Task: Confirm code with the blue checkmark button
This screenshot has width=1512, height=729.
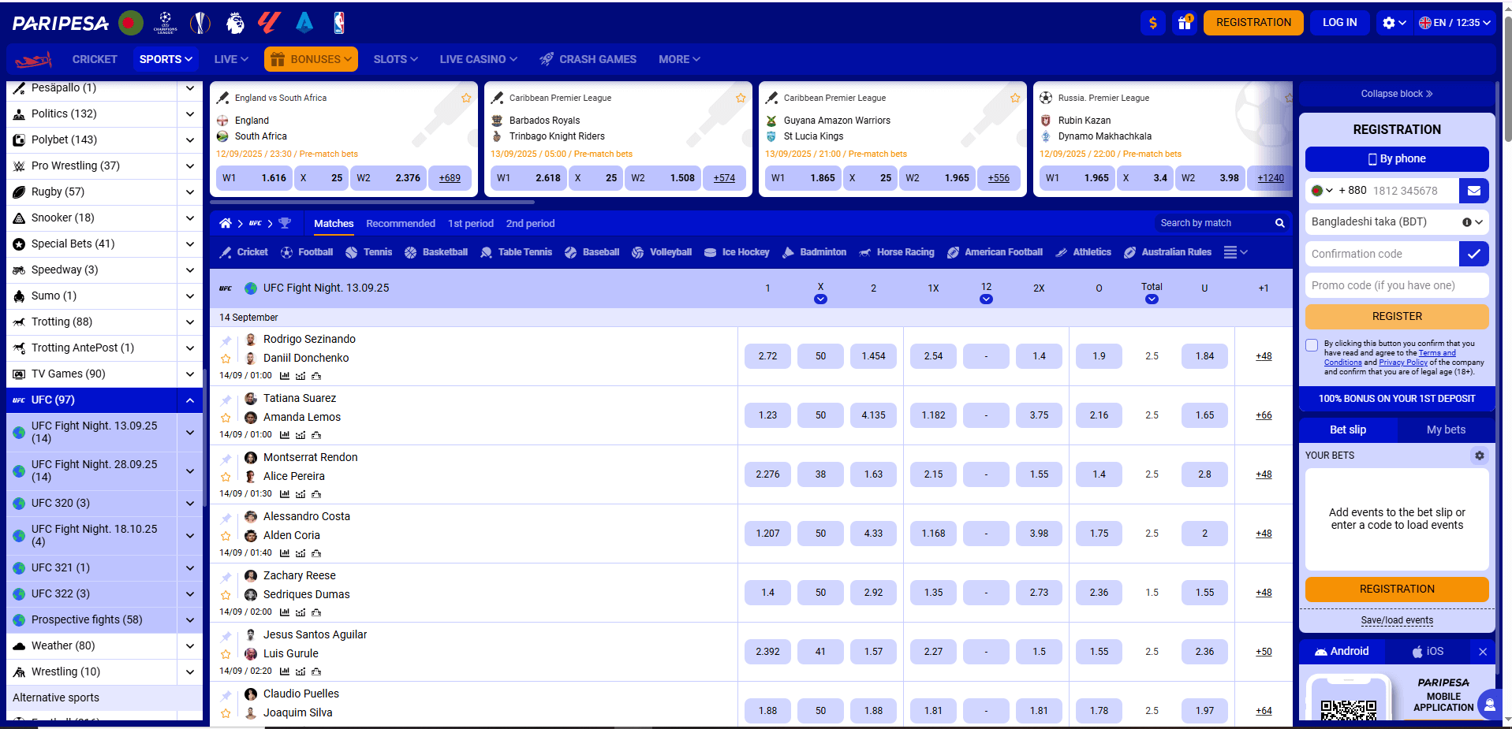Action: tap(1473, 254)
